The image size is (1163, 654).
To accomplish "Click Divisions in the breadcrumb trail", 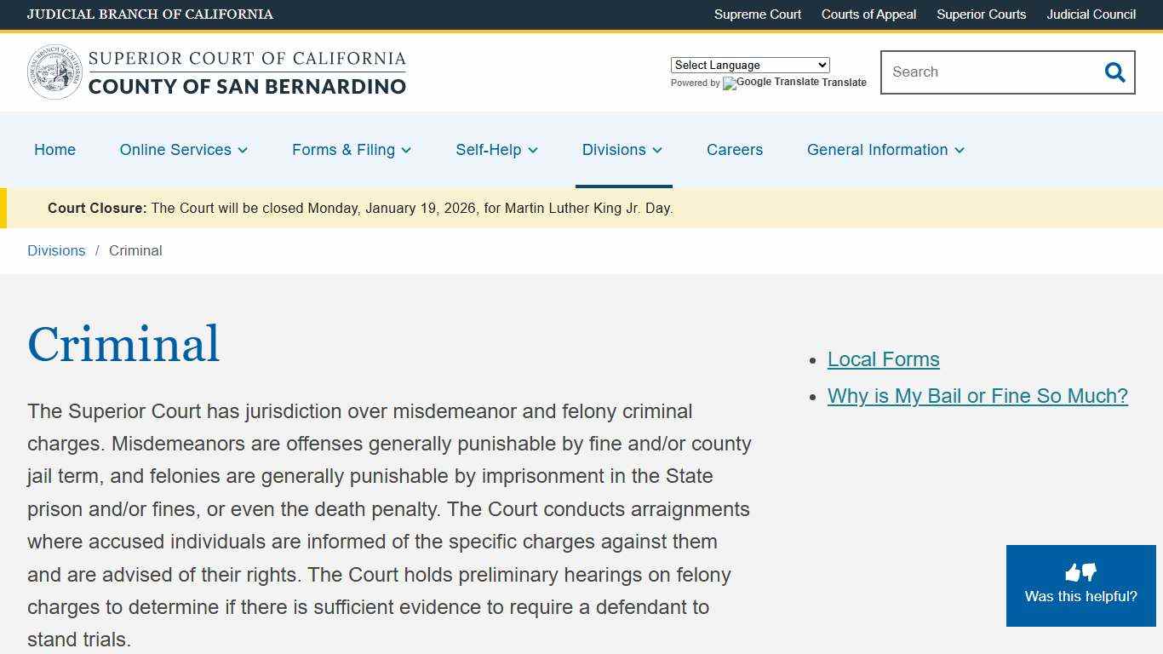I will [x=56, y=250].
